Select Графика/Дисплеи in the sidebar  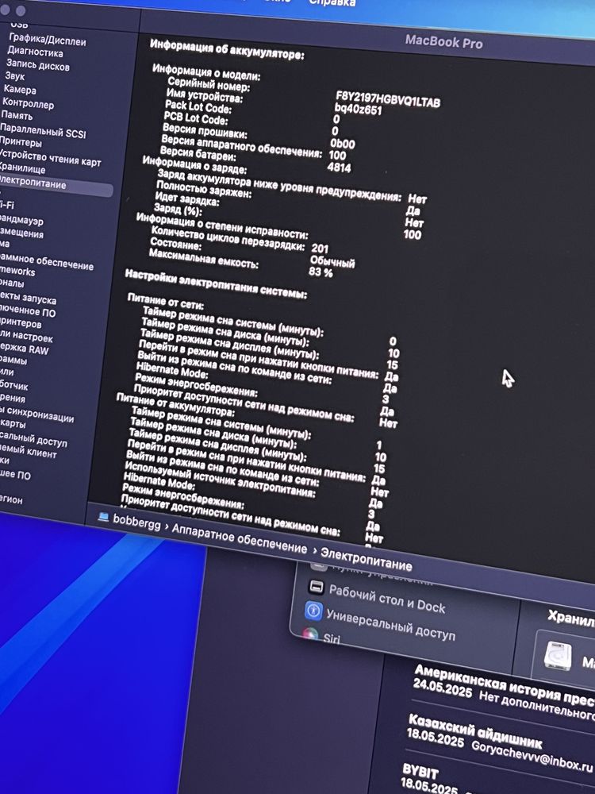(x=47, y=40)
